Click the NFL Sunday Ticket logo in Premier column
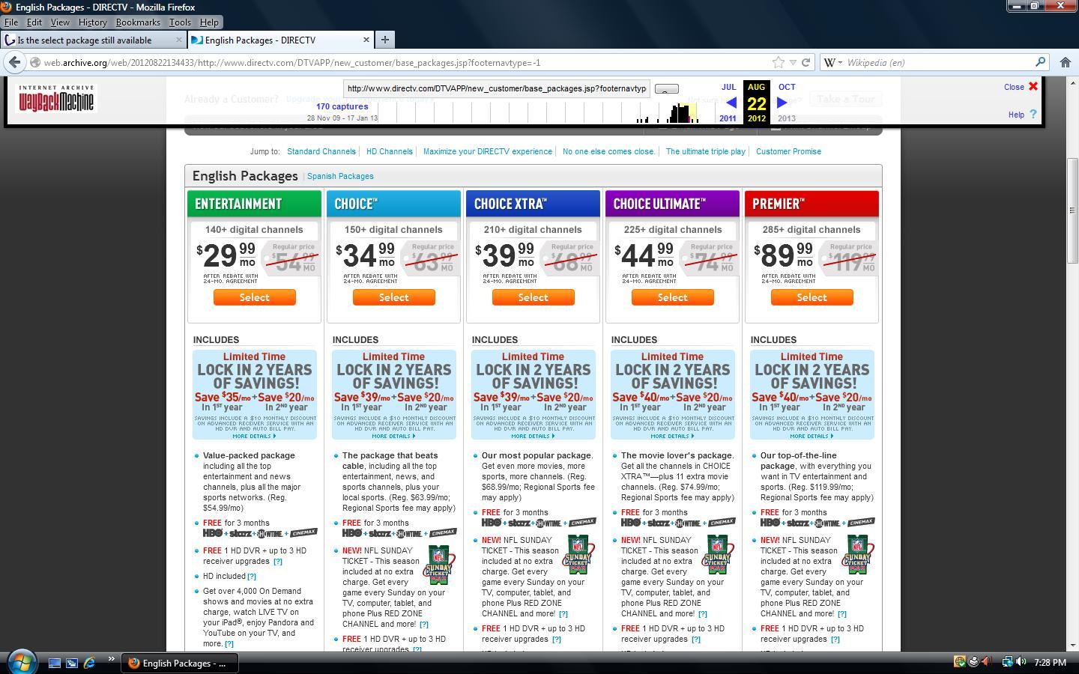The image size is (1079, 674). point(858,554)
